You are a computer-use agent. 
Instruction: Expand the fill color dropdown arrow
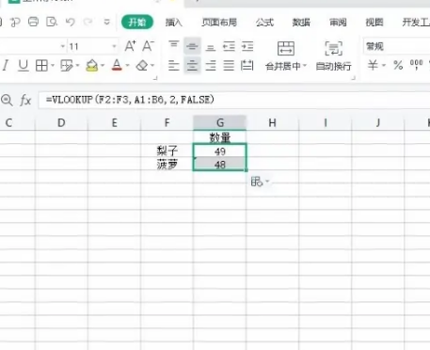pyautogui.click(x=103, y=66)
